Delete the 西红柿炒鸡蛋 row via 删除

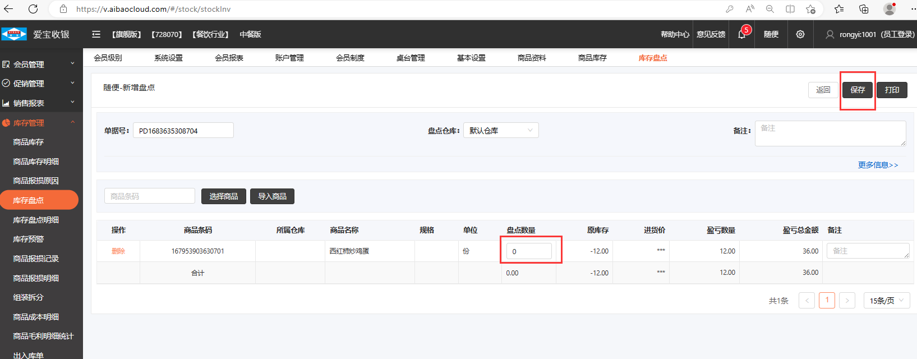click(118, 251)
